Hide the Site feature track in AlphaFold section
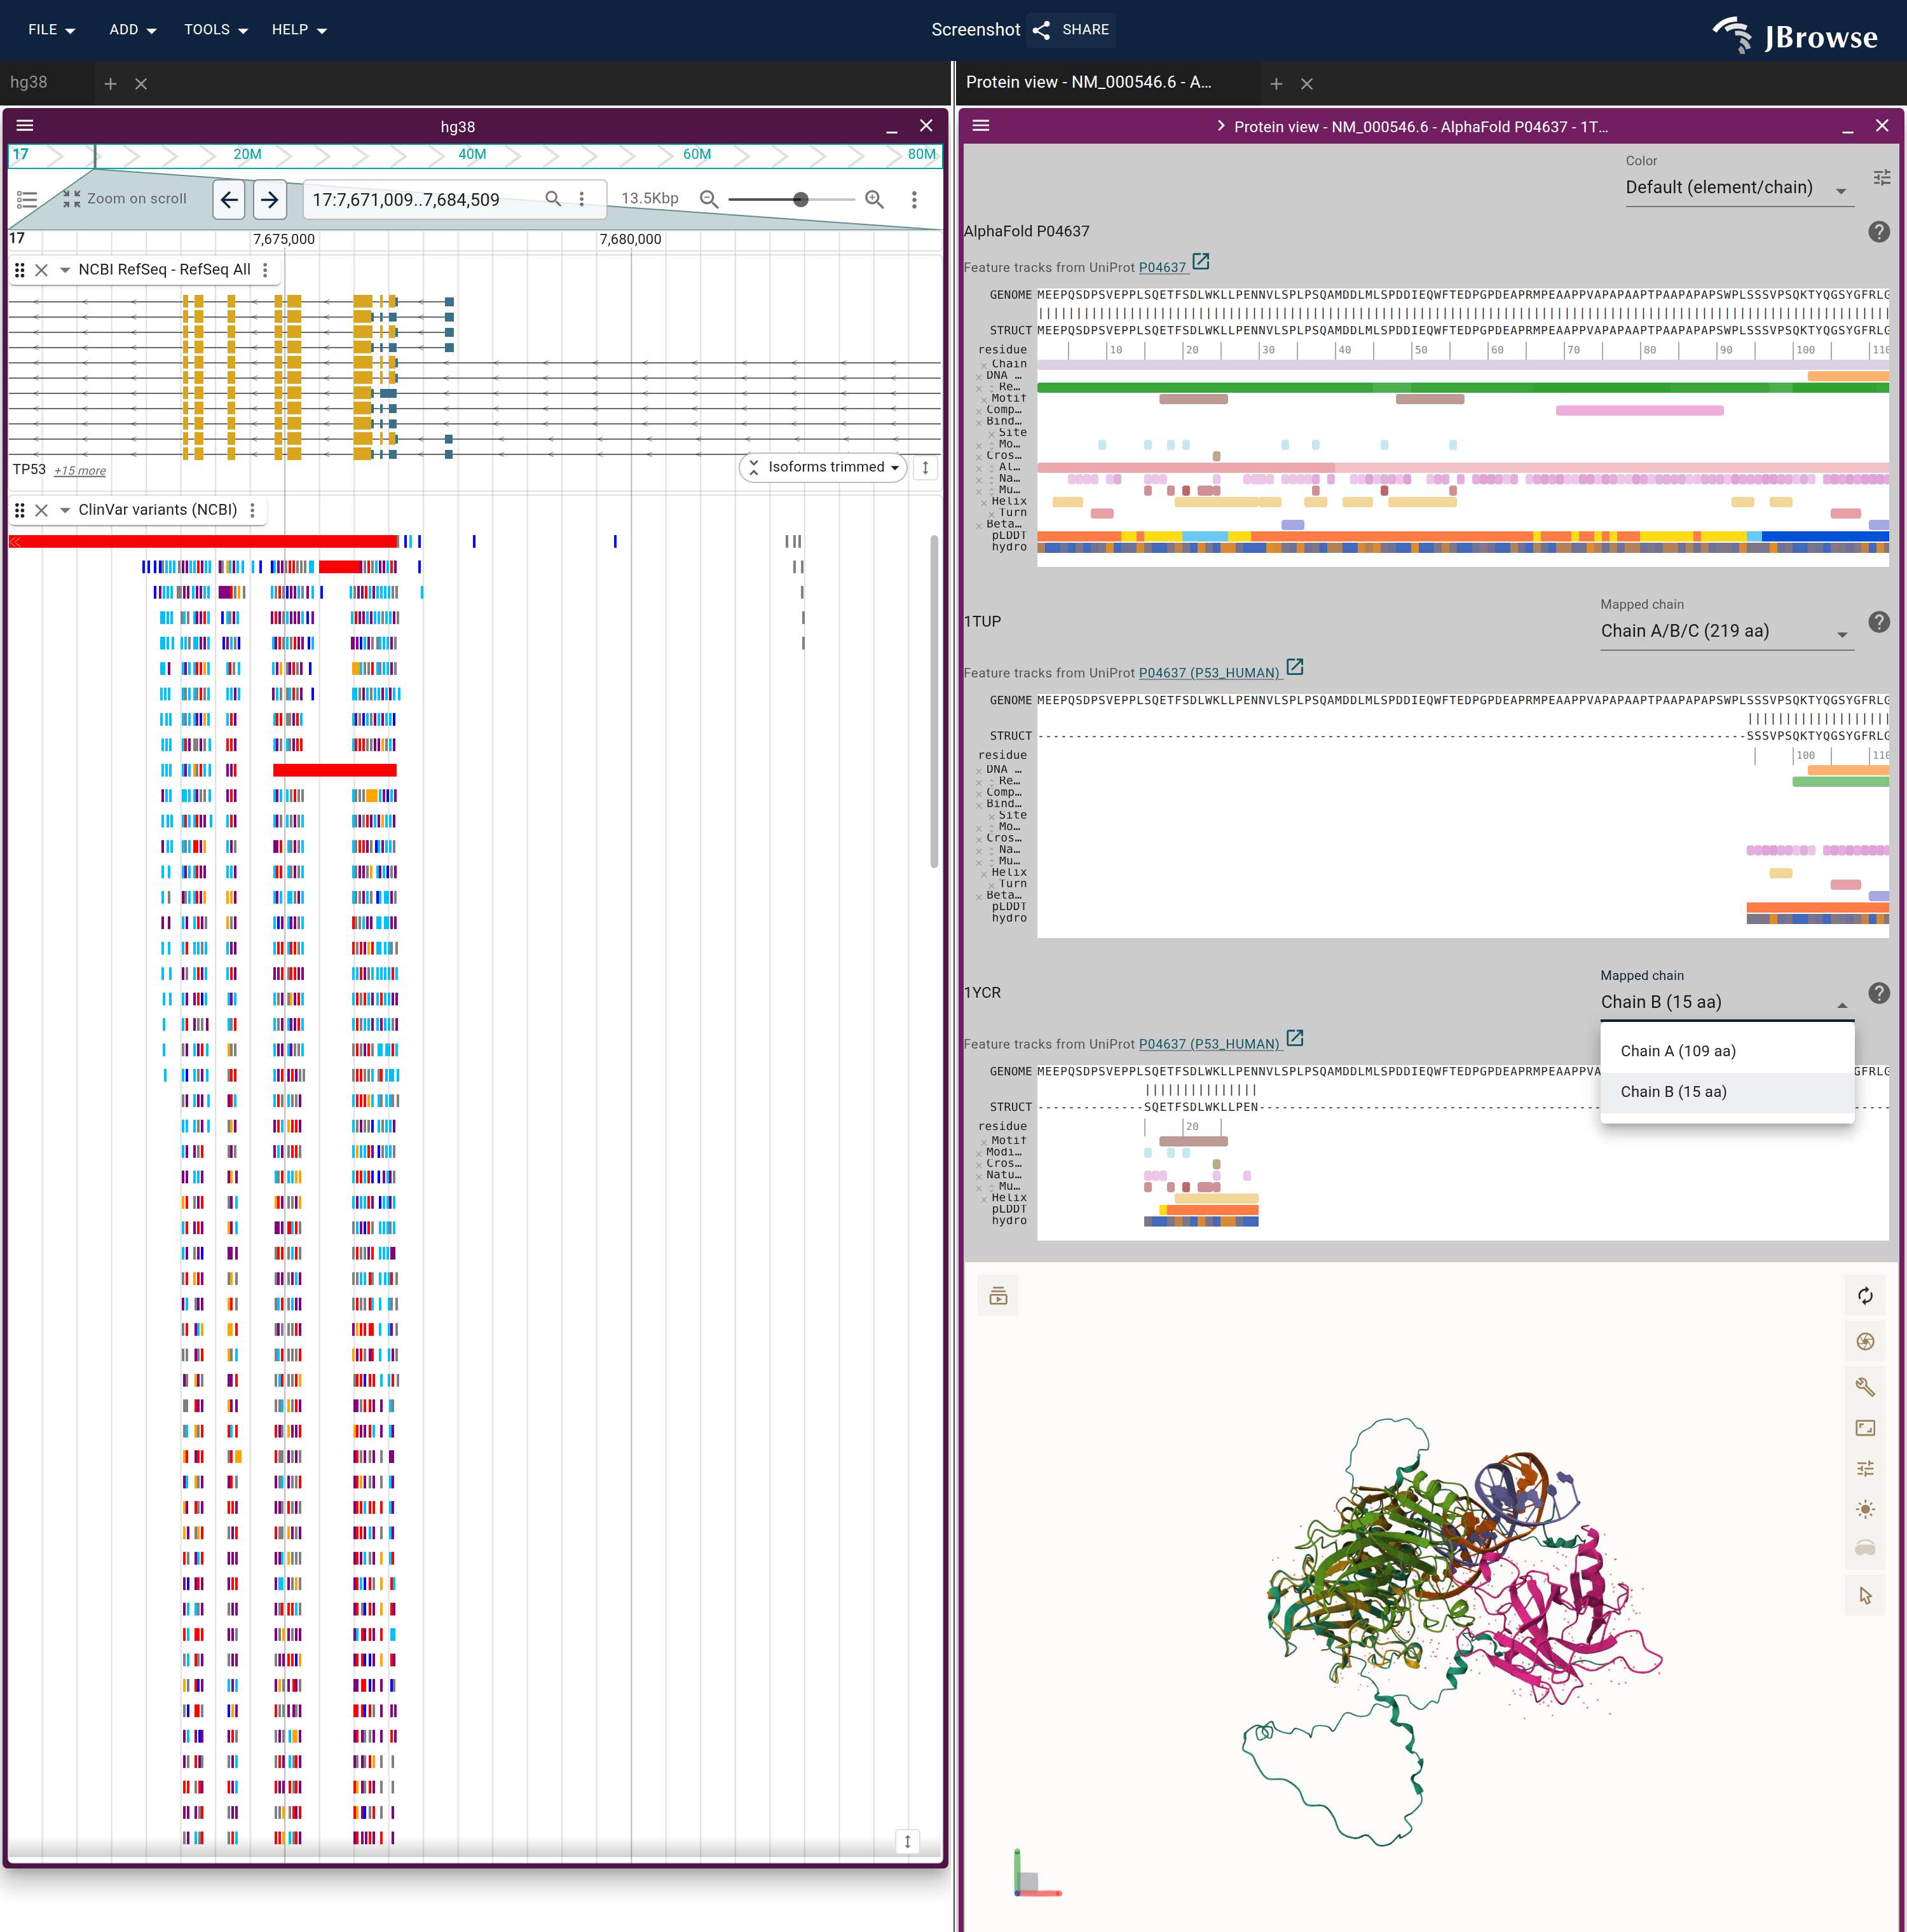The height and width of the screenshot is (1932, 1907). click(x=991, y=434)
